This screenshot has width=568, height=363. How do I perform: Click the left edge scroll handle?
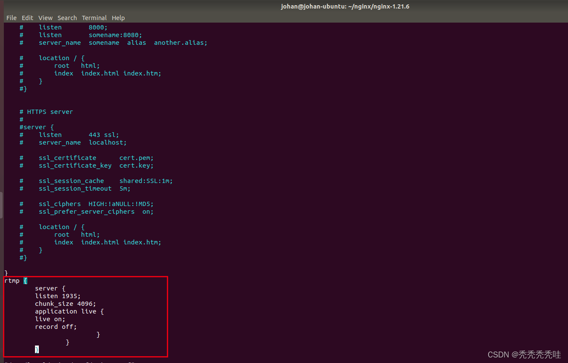pos(1,205)
